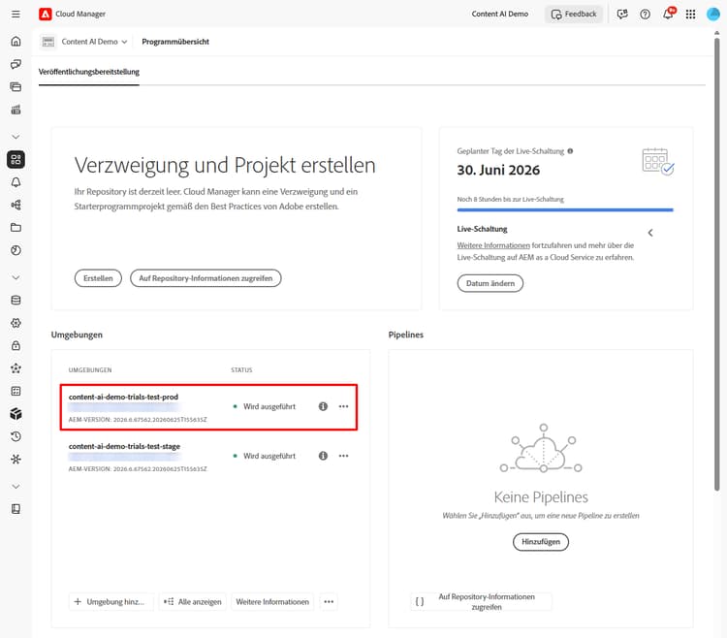The height and width of the screenshot is (638, 727).
Task: Open the apps grid switcher icon
Action: 690,15
